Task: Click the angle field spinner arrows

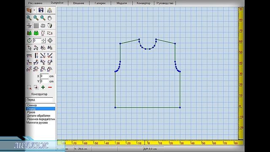Action: click(x=43, y=41)
